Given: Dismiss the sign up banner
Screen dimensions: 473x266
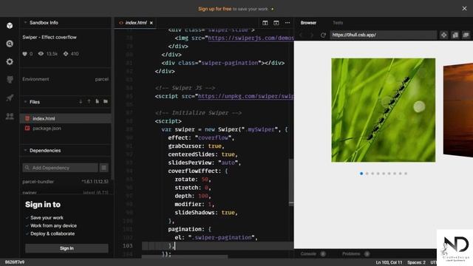Looking at the screenshot, I should (464, 9).
